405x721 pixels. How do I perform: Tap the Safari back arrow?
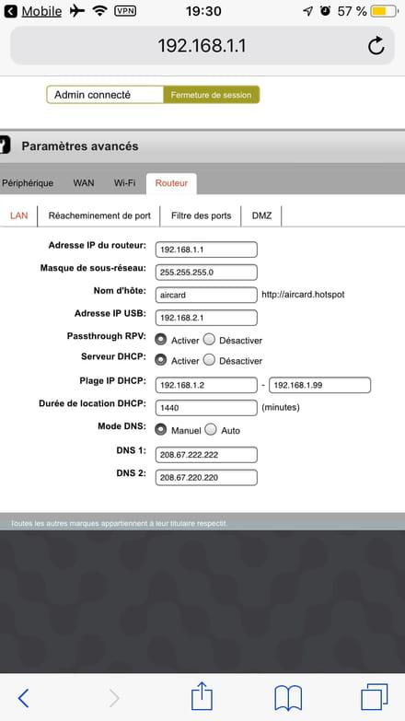[x=23, y=698]
